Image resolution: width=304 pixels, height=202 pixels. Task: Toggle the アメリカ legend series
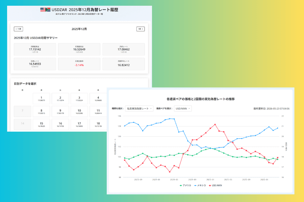pyautogui.click(x=185, y=186)
